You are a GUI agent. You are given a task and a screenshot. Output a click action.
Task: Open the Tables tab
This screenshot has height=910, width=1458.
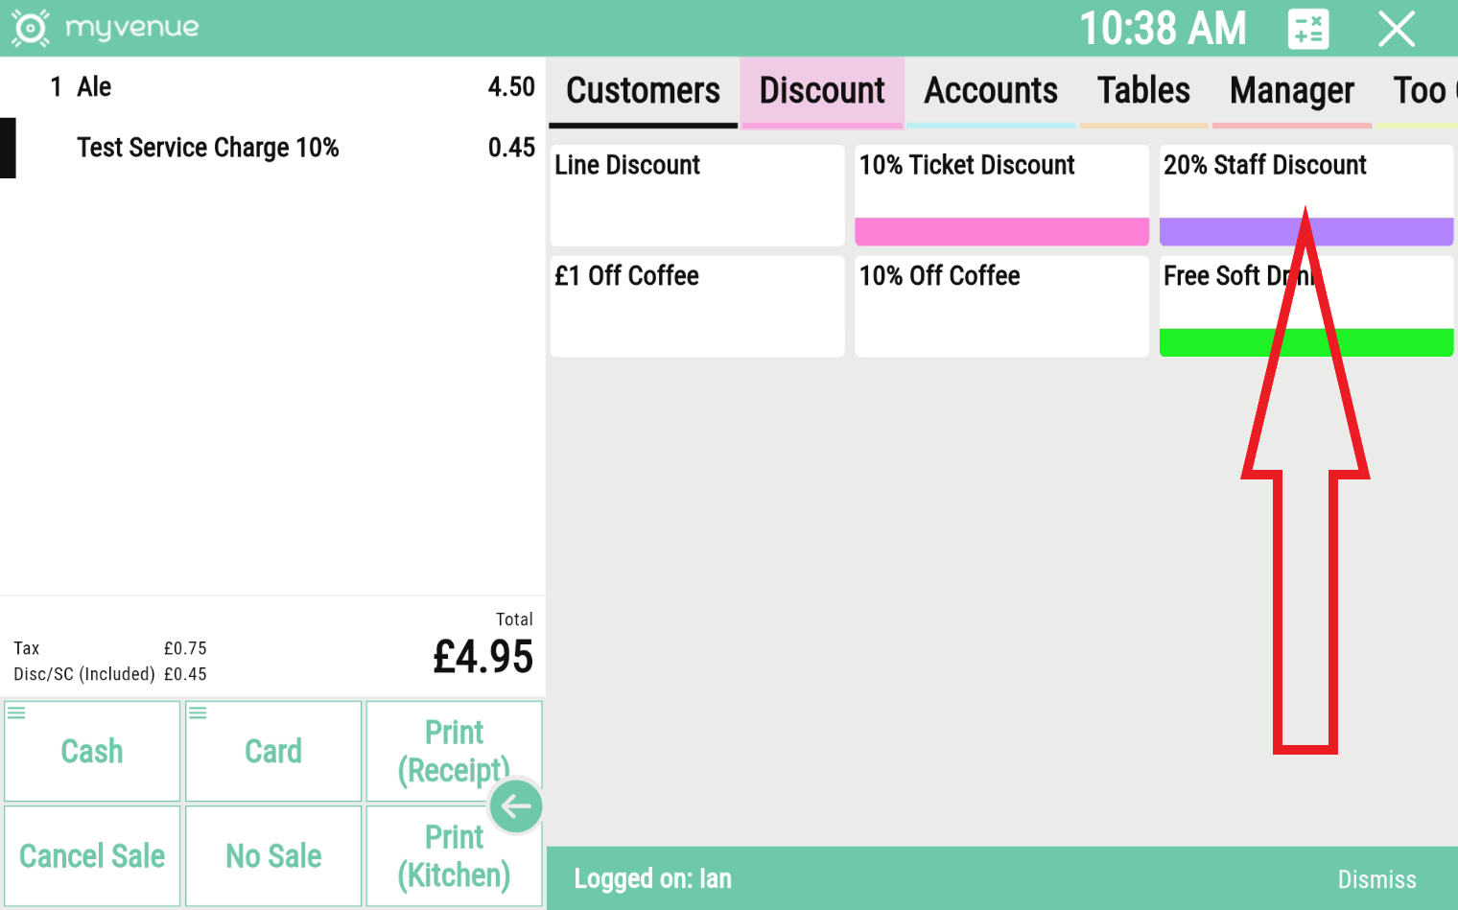tap(1143, 90)
